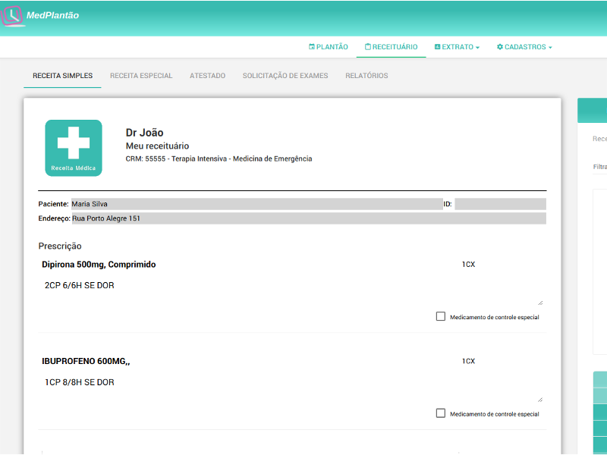Click the MedPlantão brand name
This screenshot has height=455, width=607.
pyautogui.click(x=52, y=15)
